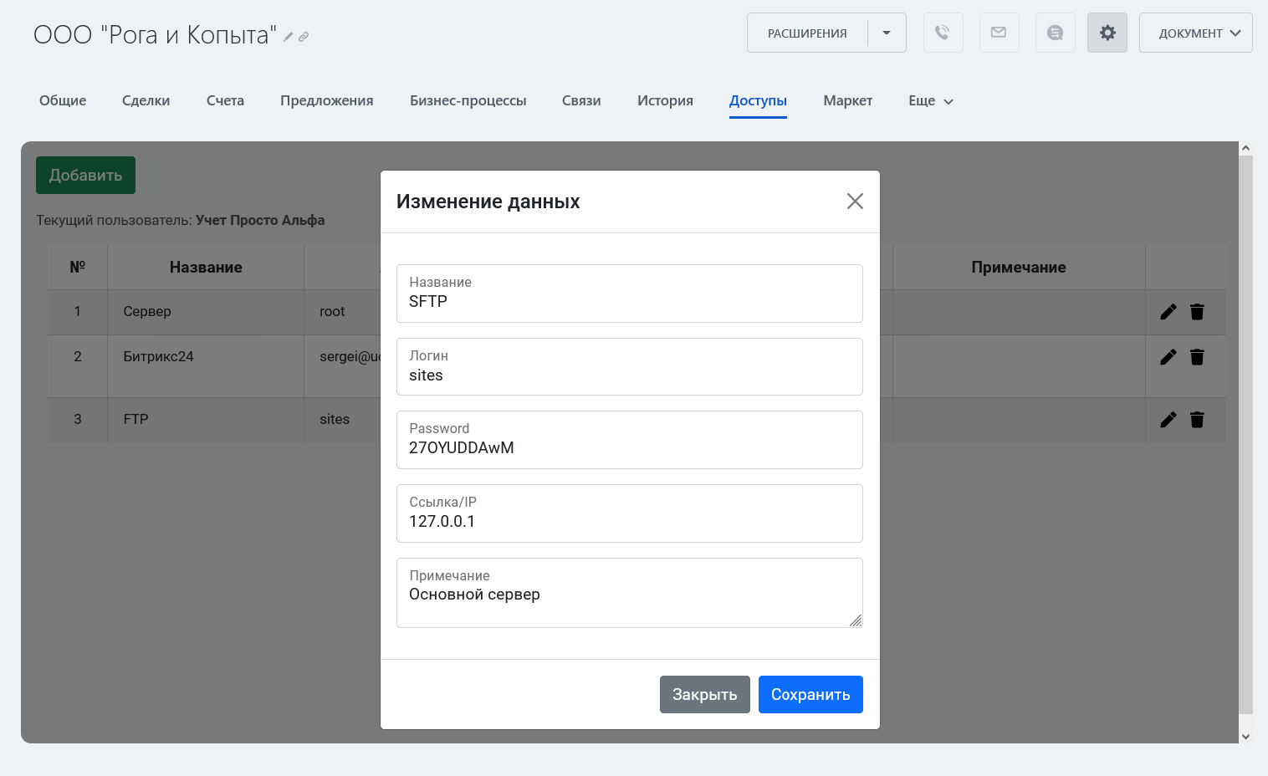The height and width of the screenshot is (776, 1268).
Task: Open the Бизнес-процессы tab
Action: coord(468,101)
